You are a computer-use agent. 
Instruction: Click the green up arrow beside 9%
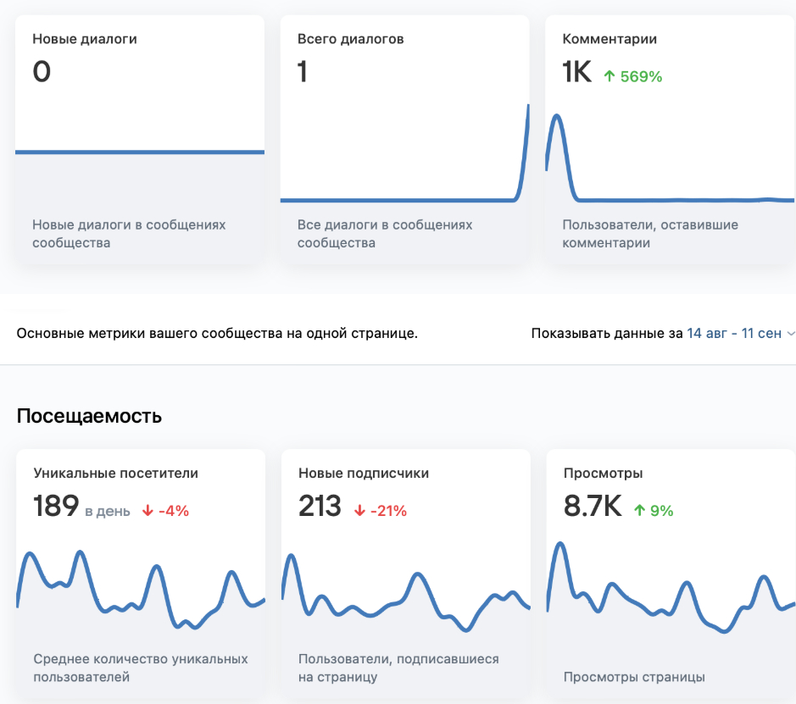click(639, 511)
